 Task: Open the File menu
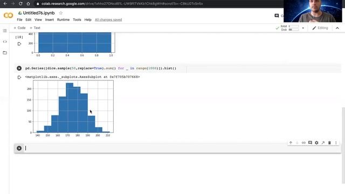19,20
